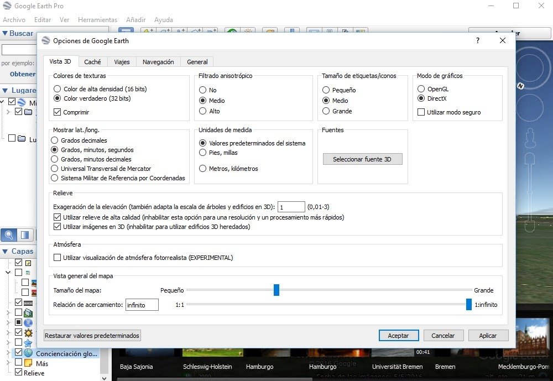The image size is (553, 381).
Task: Click the dialog help question mark
Action: [x=478, y=40]
